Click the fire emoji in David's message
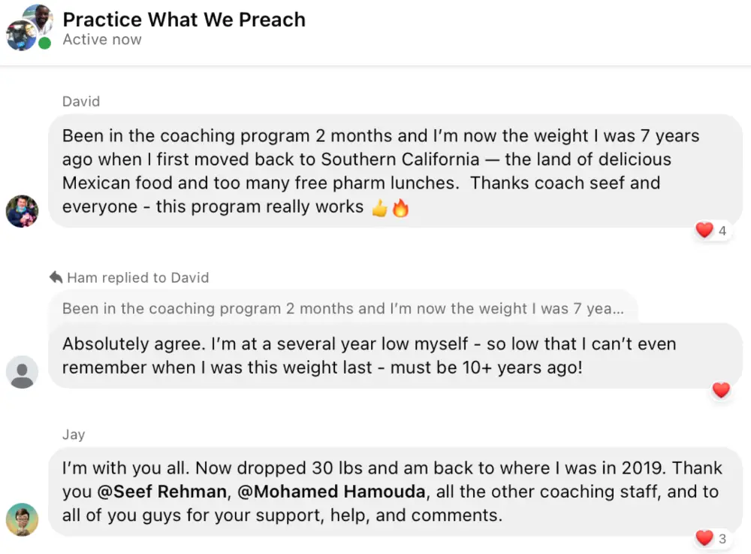This screenshot has height=554, width=751. coord(400,207)
